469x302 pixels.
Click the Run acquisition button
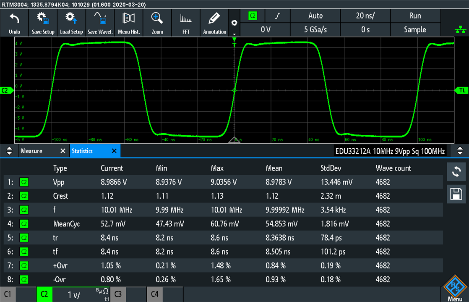415,16
